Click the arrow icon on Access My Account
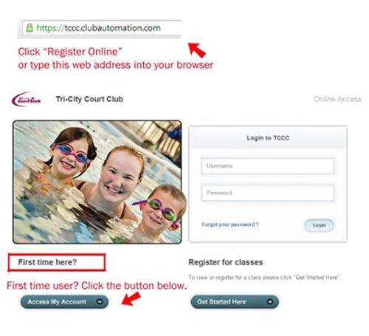This screenshot has width=369, height=336. point(100,301)
